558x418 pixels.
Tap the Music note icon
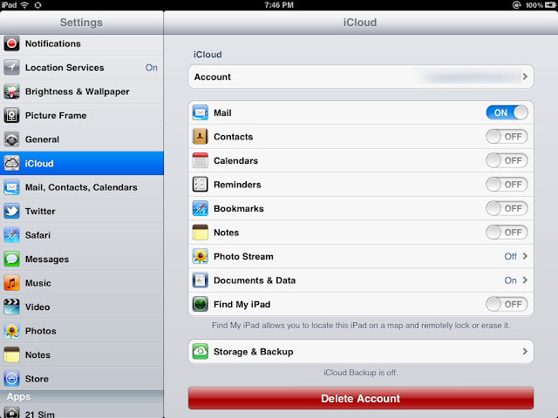pyautogui.click(x=11, y=283)
